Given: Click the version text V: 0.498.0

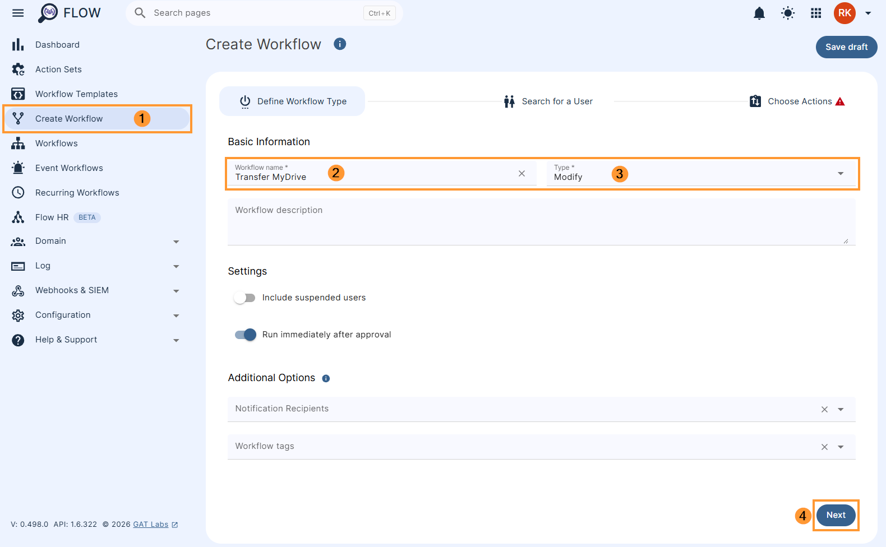Looking at the screenshot, I should tap(30, 525).
